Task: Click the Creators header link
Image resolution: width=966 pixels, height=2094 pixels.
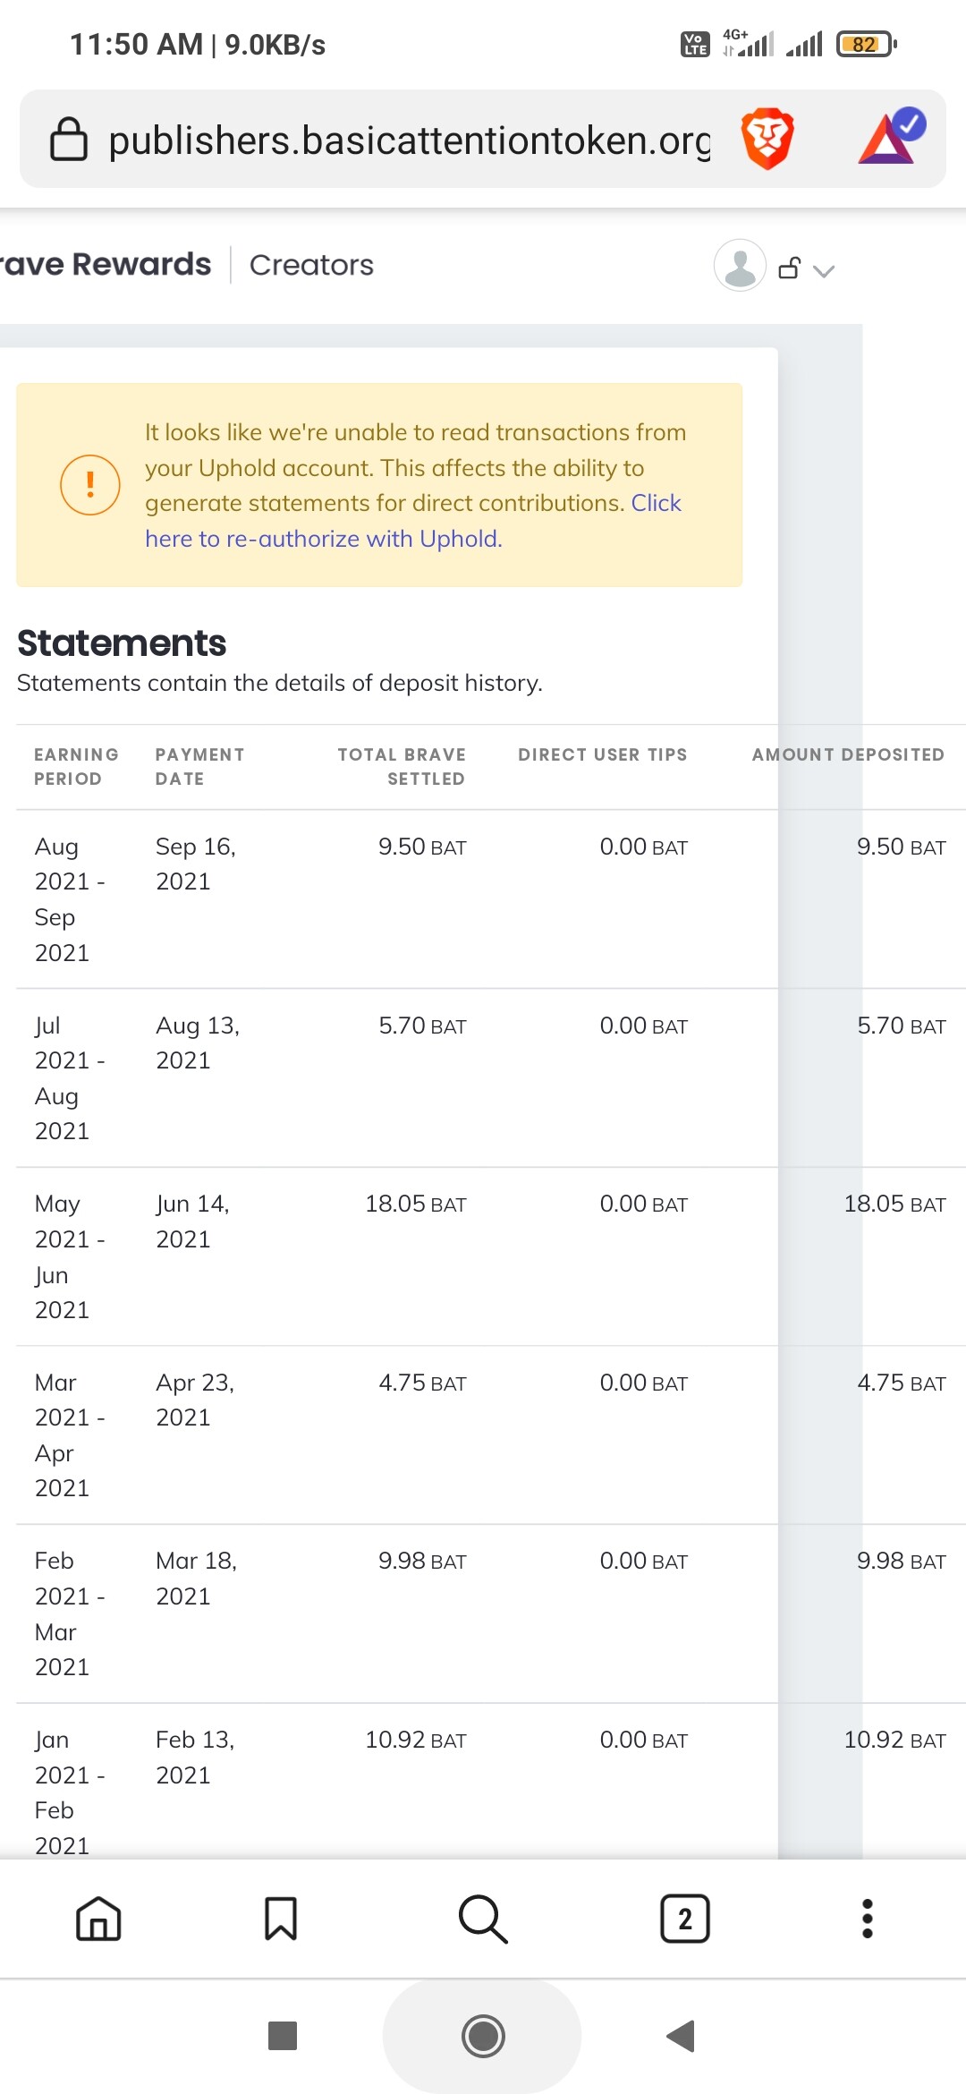Action: tap(311, 265)
